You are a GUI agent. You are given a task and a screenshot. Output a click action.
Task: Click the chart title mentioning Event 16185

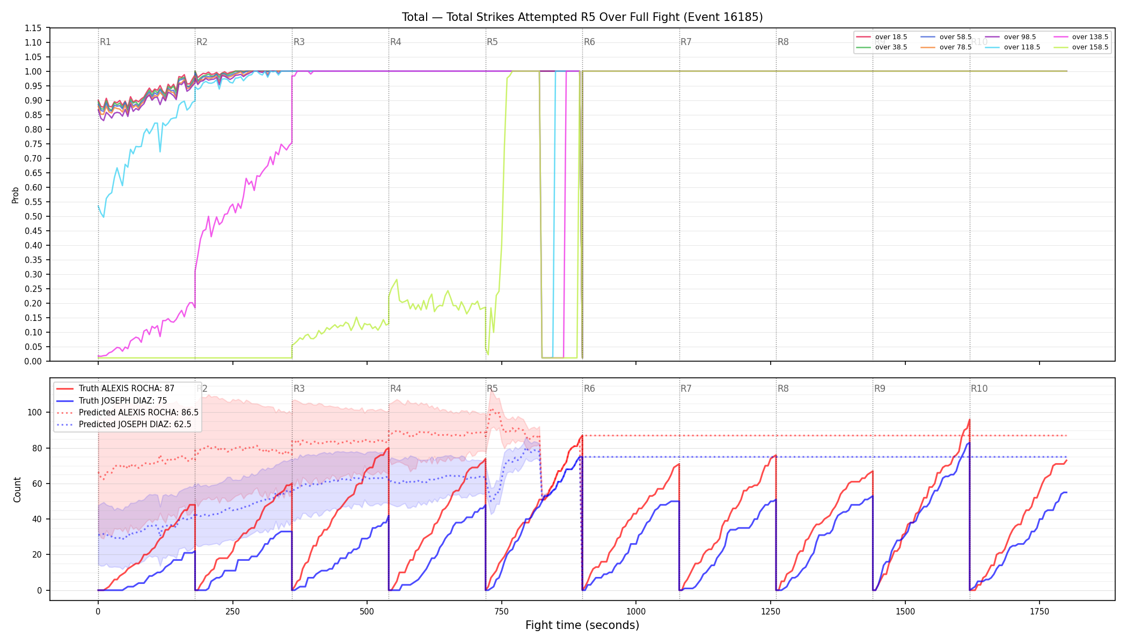click(582, 17)
